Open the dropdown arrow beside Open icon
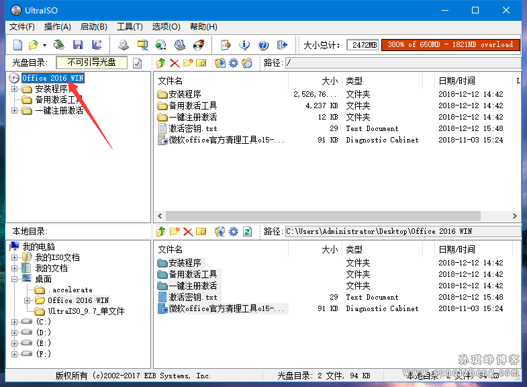 44,45
